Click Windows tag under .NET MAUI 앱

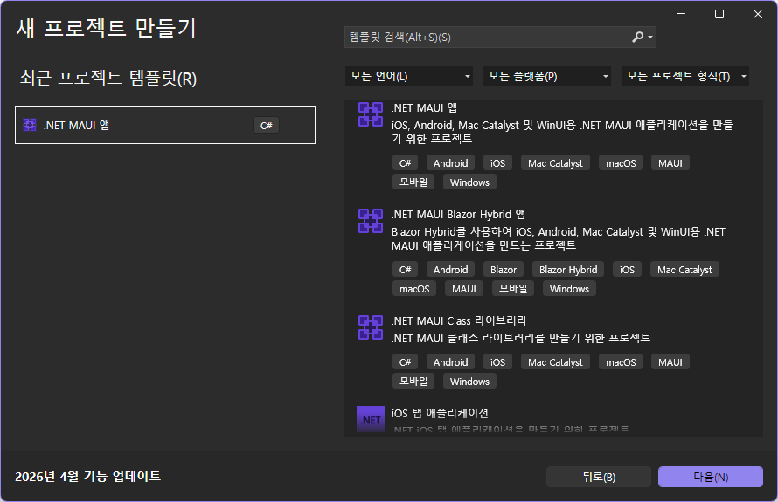(x=469, y=182)
